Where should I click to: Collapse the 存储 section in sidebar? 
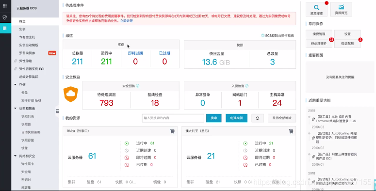tap(16, 85)
